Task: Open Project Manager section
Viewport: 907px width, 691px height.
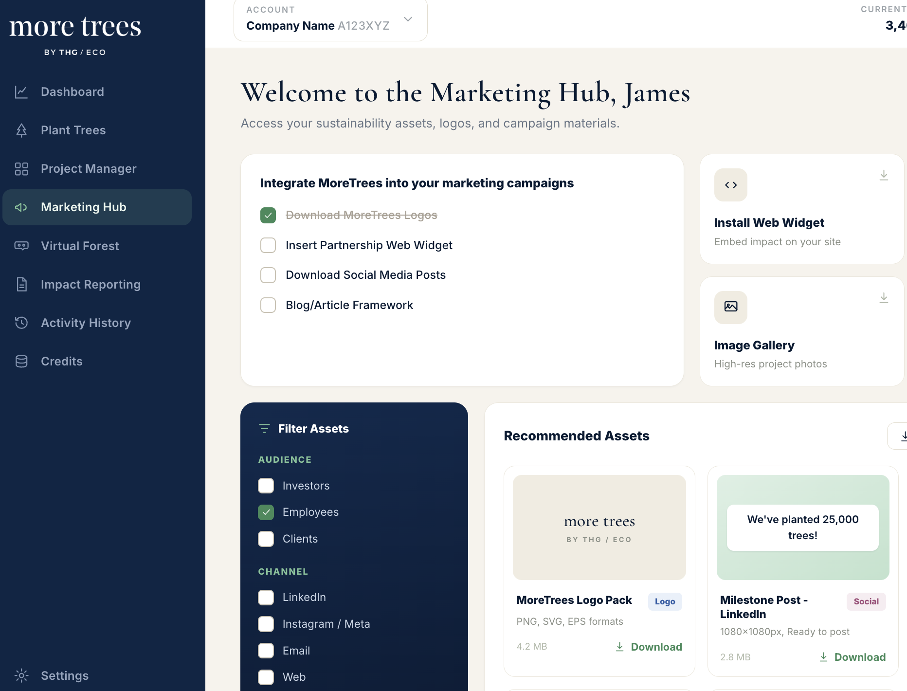Action: [97, 168]
